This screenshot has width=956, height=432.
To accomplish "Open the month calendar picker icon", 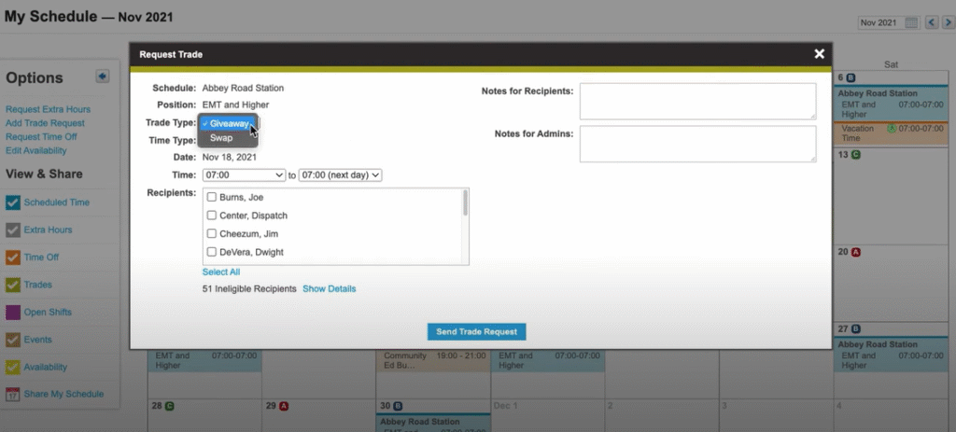I will [x=911, y=22].
